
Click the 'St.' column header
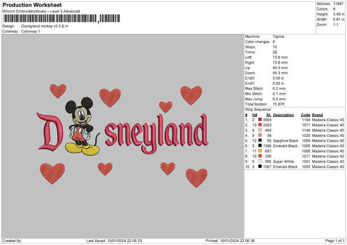coord(269,115)
